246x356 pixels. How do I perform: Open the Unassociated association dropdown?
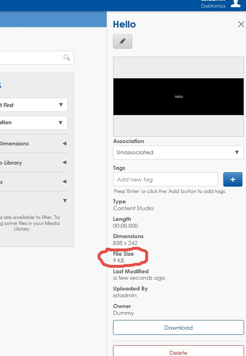(x=178, y=152)
